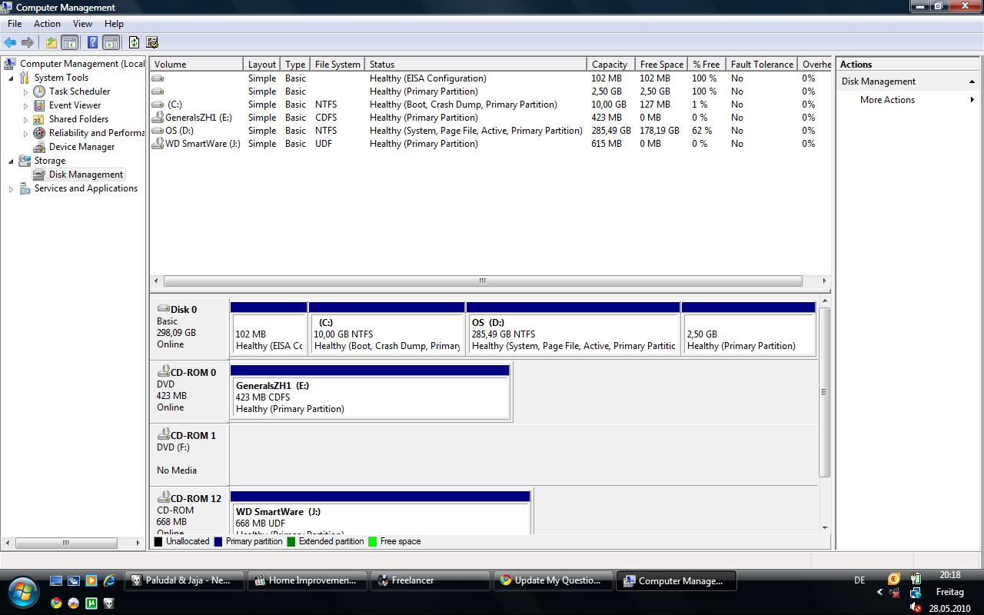Sort by the Layout column header
This screenshot has height=615, width=984.
tap(262, 65)
